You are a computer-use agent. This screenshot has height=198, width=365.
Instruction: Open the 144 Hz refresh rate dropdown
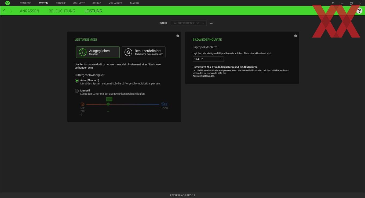pyautogui.click(x=208, y=59)
